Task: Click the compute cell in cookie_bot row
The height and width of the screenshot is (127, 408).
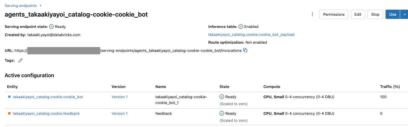Action: pyautogui.click(x=299, y=97)
